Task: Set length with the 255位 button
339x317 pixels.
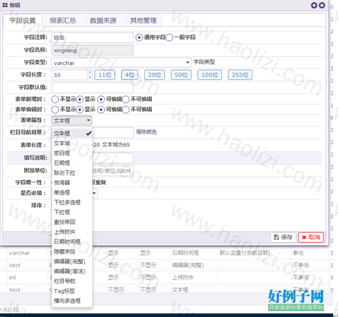Action: [240, 75]
